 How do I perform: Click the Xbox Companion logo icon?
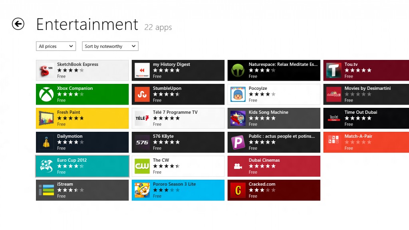coord(46,94)
